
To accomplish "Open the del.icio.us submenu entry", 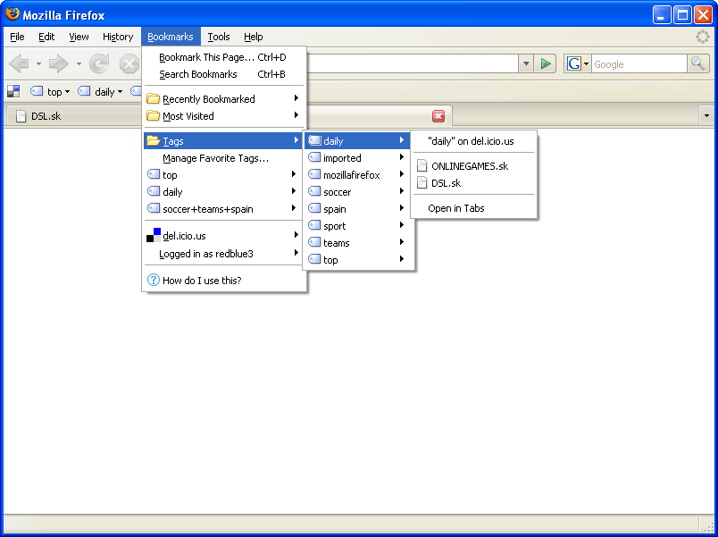I will pos(224,236).
